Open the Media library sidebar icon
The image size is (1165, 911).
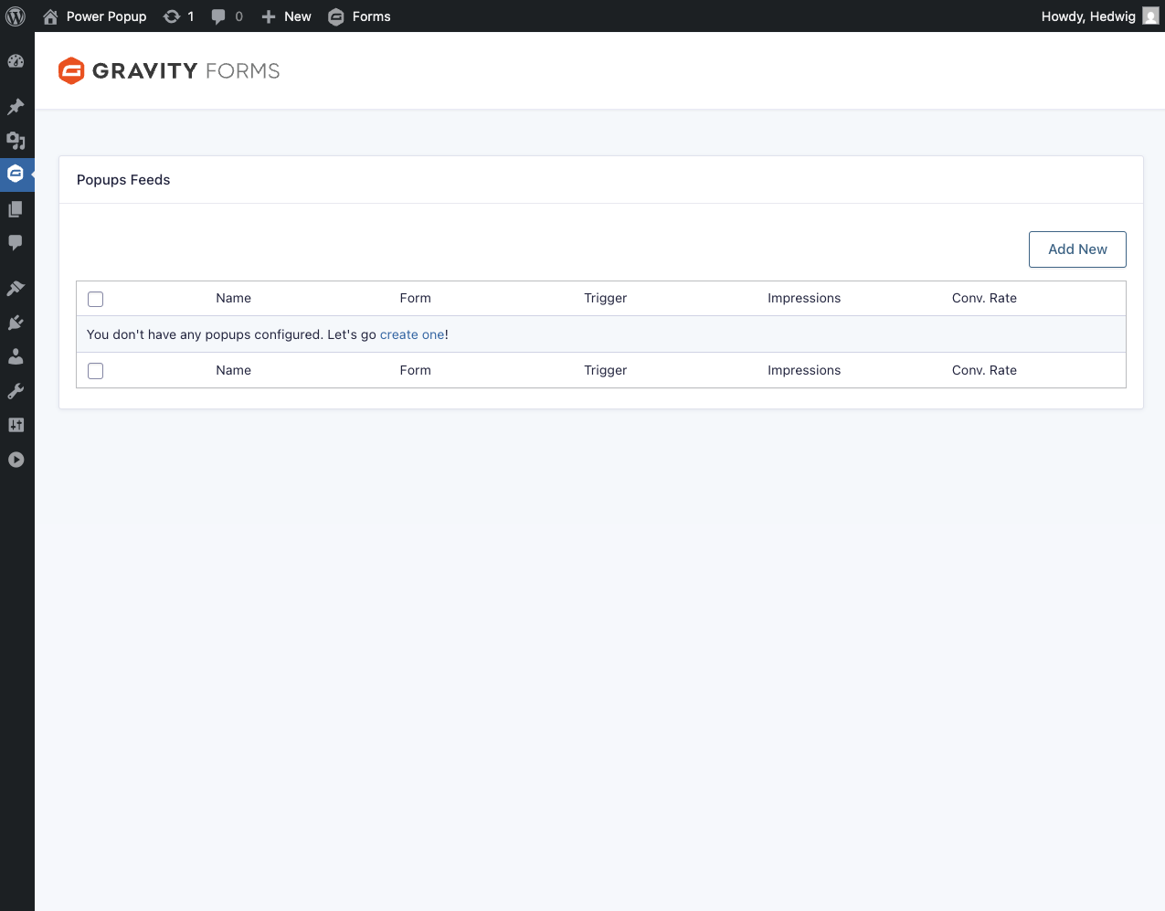tap(16, 141)
